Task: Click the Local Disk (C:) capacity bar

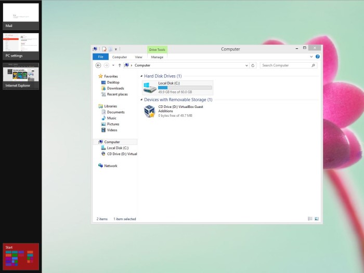Action: [x=185, y=88]
